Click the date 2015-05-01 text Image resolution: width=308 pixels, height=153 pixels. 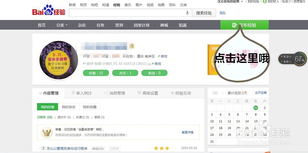(189, 148)
